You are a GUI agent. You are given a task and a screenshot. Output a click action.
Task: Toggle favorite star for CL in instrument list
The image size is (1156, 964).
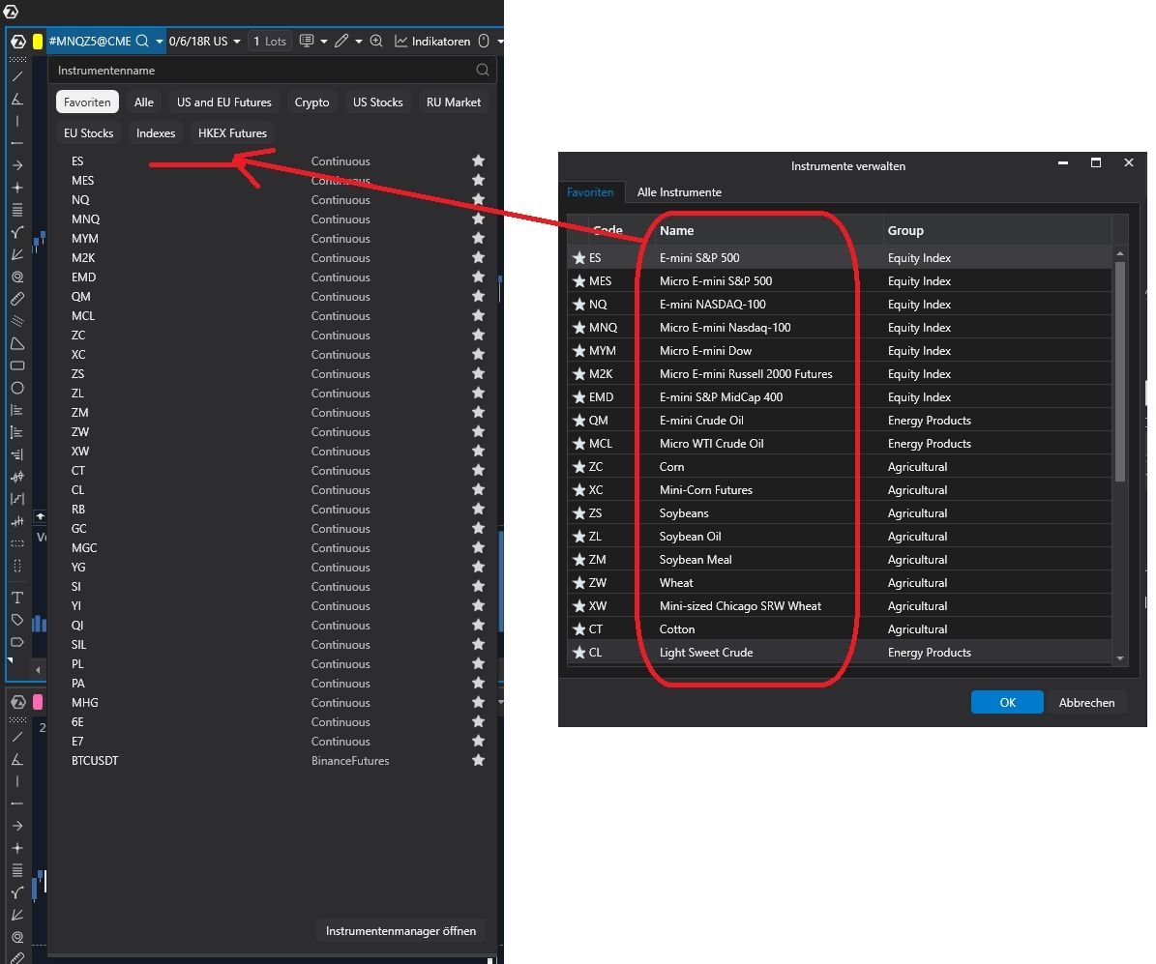click(479, 489)
